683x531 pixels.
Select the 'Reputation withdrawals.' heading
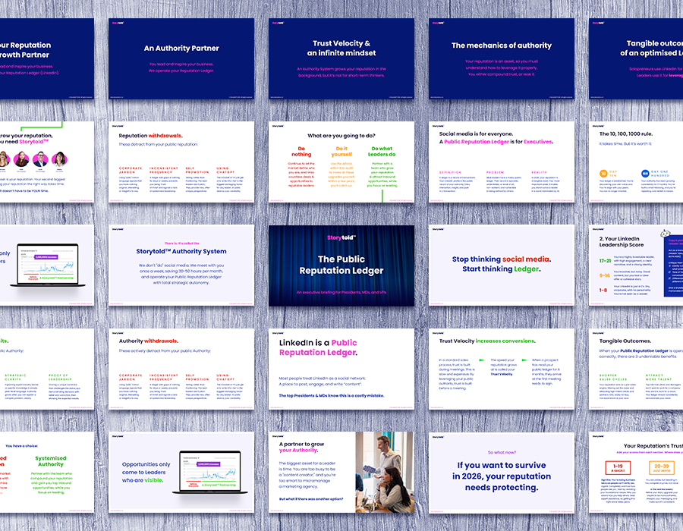151,136
